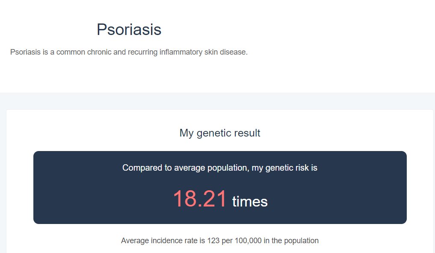Select the "My genetic result" heading
The width and height of the screenshot is (435, 253).
coord(220,133)
